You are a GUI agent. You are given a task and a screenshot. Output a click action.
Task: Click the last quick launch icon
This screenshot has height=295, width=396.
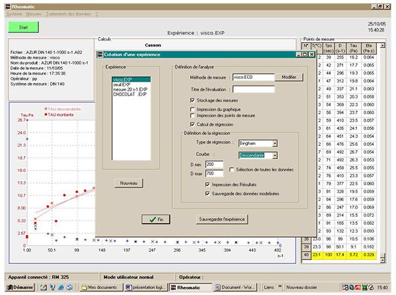pos(69,287)
